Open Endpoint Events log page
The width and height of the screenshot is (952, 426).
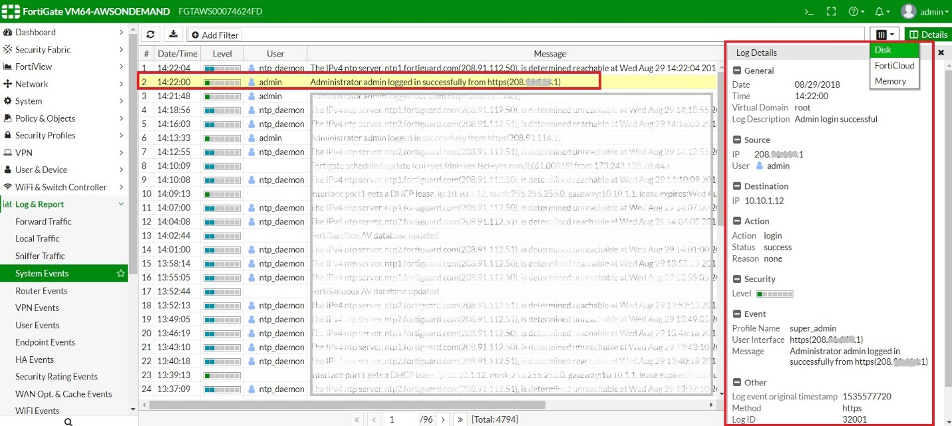tap(45, 342)
